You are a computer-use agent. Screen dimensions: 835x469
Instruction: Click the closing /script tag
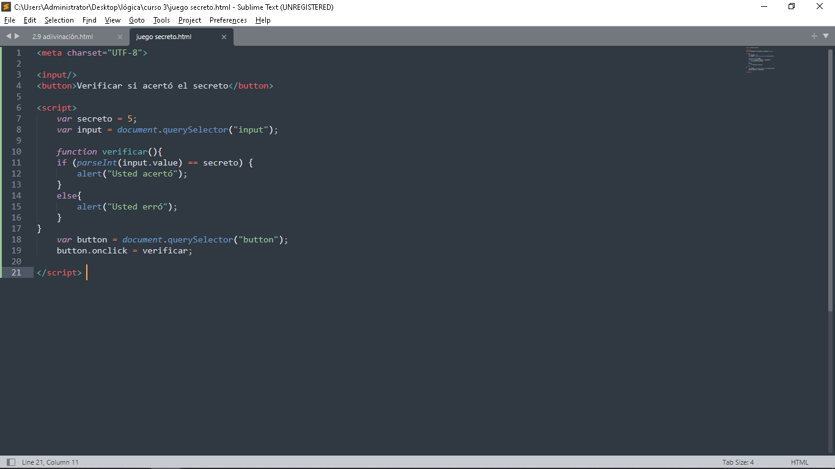click(x=59, y=272)
